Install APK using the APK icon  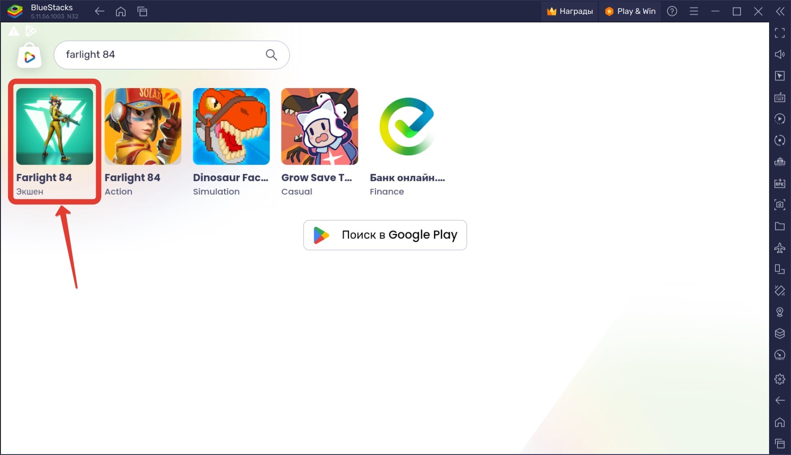pyautogui.click(x=780, y=183)
